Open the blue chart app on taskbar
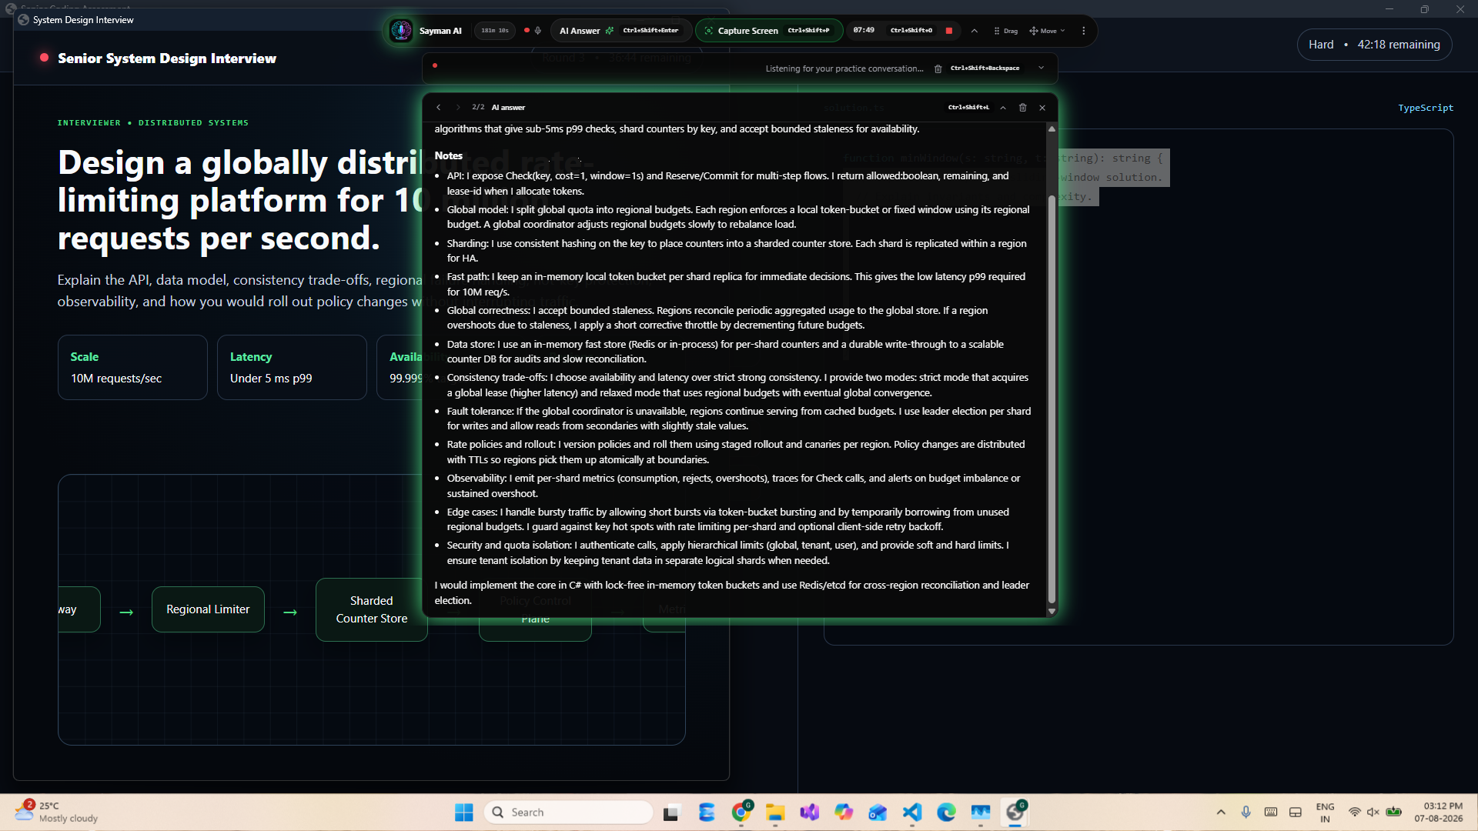The height and width of the screenshot is (831, 1478). [x=981, y=813]
